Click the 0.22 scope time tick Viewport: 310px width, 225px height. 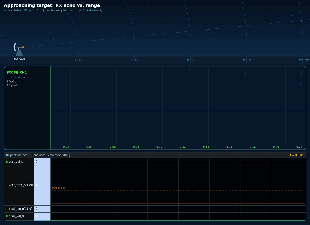pos(299,147)
